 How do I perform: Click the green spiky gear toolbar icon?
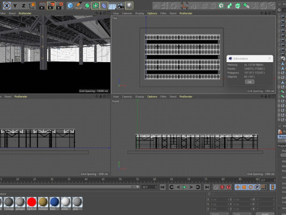point(221,5)
